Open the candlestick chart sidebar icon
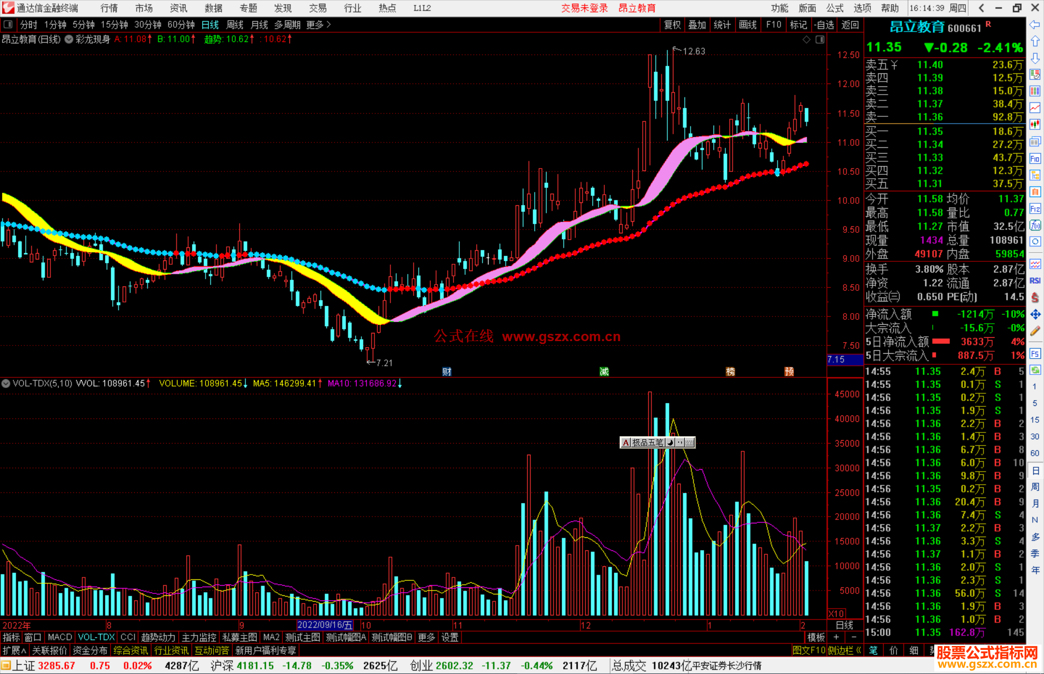This screenshot has width=1044, height=674. (x=1035, y=125)
